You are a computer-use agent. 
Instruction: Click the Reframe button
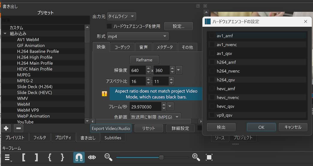[x=144, y=60]
